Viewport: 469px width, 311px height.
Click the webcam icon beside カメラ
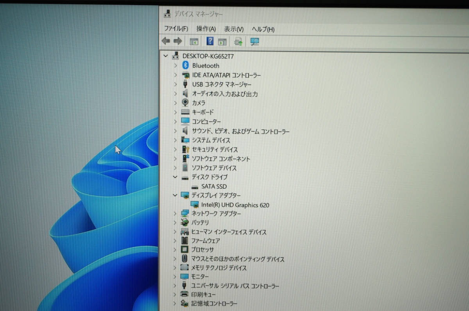(x=185, y=103)
